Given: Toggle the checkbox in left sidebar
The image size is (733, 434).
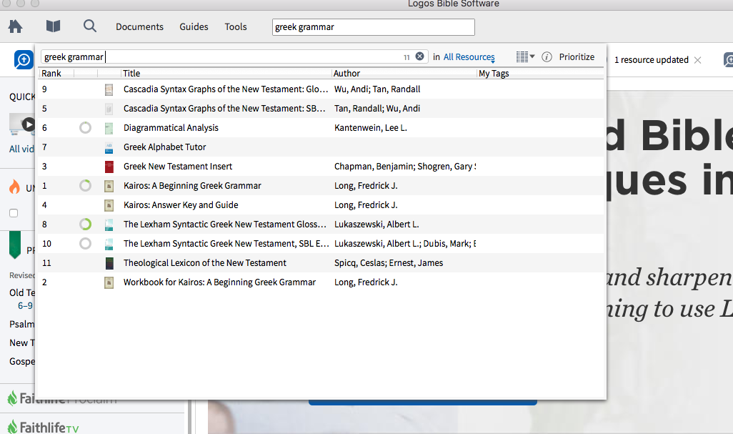Looking at the screenshot, I should pyautogui.click(x=14, y=213).
